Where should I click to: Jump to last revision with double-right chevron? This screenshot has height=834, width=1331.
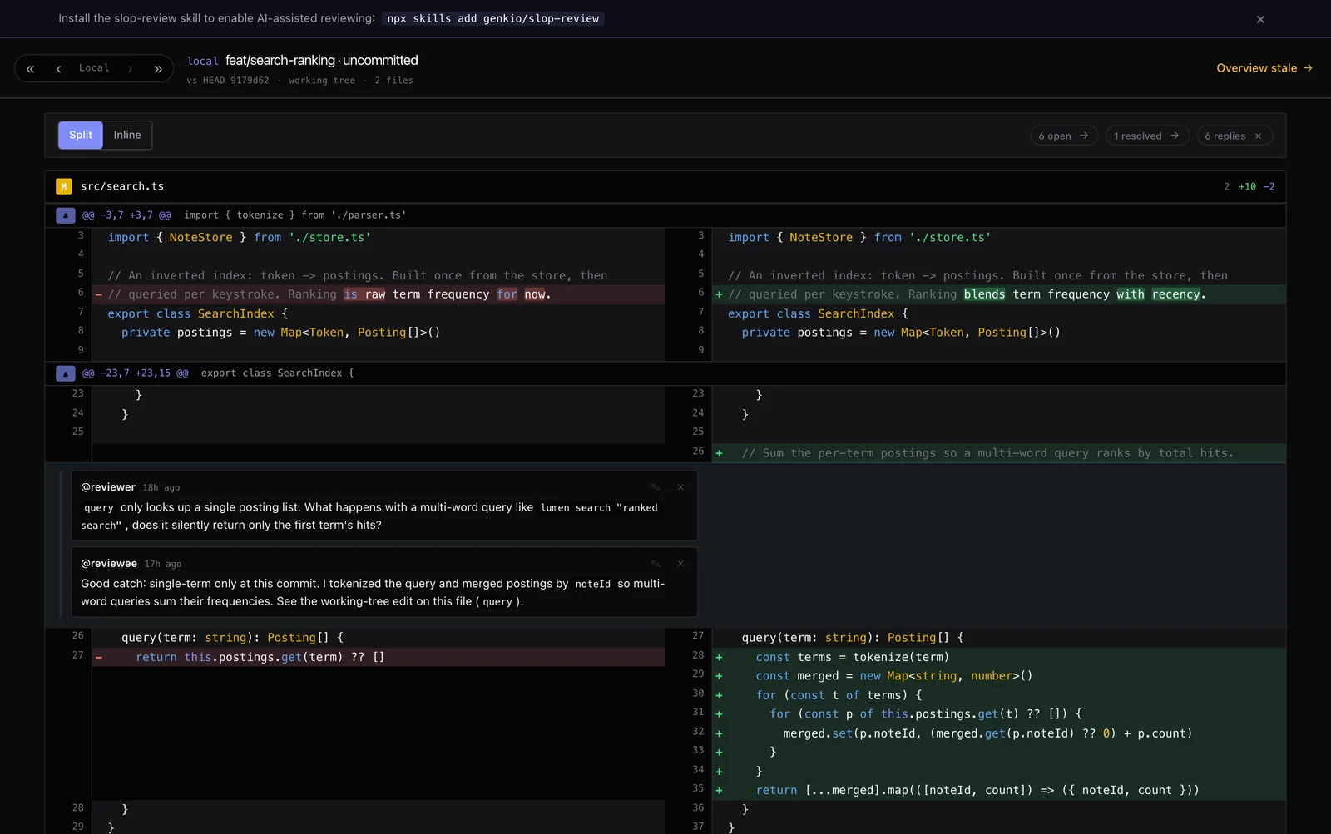point(158,69)
